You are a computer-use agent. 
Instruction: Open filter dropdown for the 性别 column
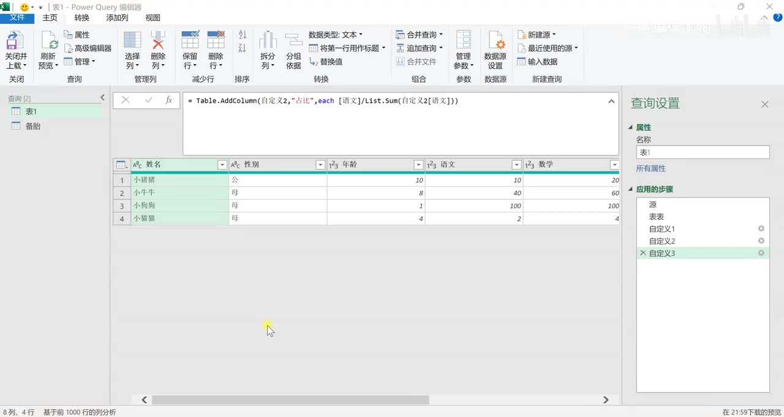coord(320,165)
